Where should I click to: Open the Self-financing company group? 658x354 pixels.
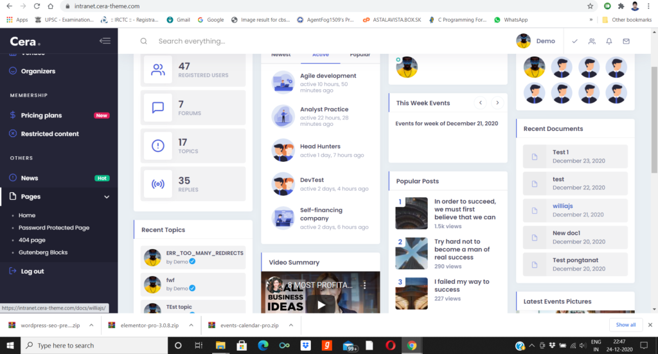click(321, 214)
